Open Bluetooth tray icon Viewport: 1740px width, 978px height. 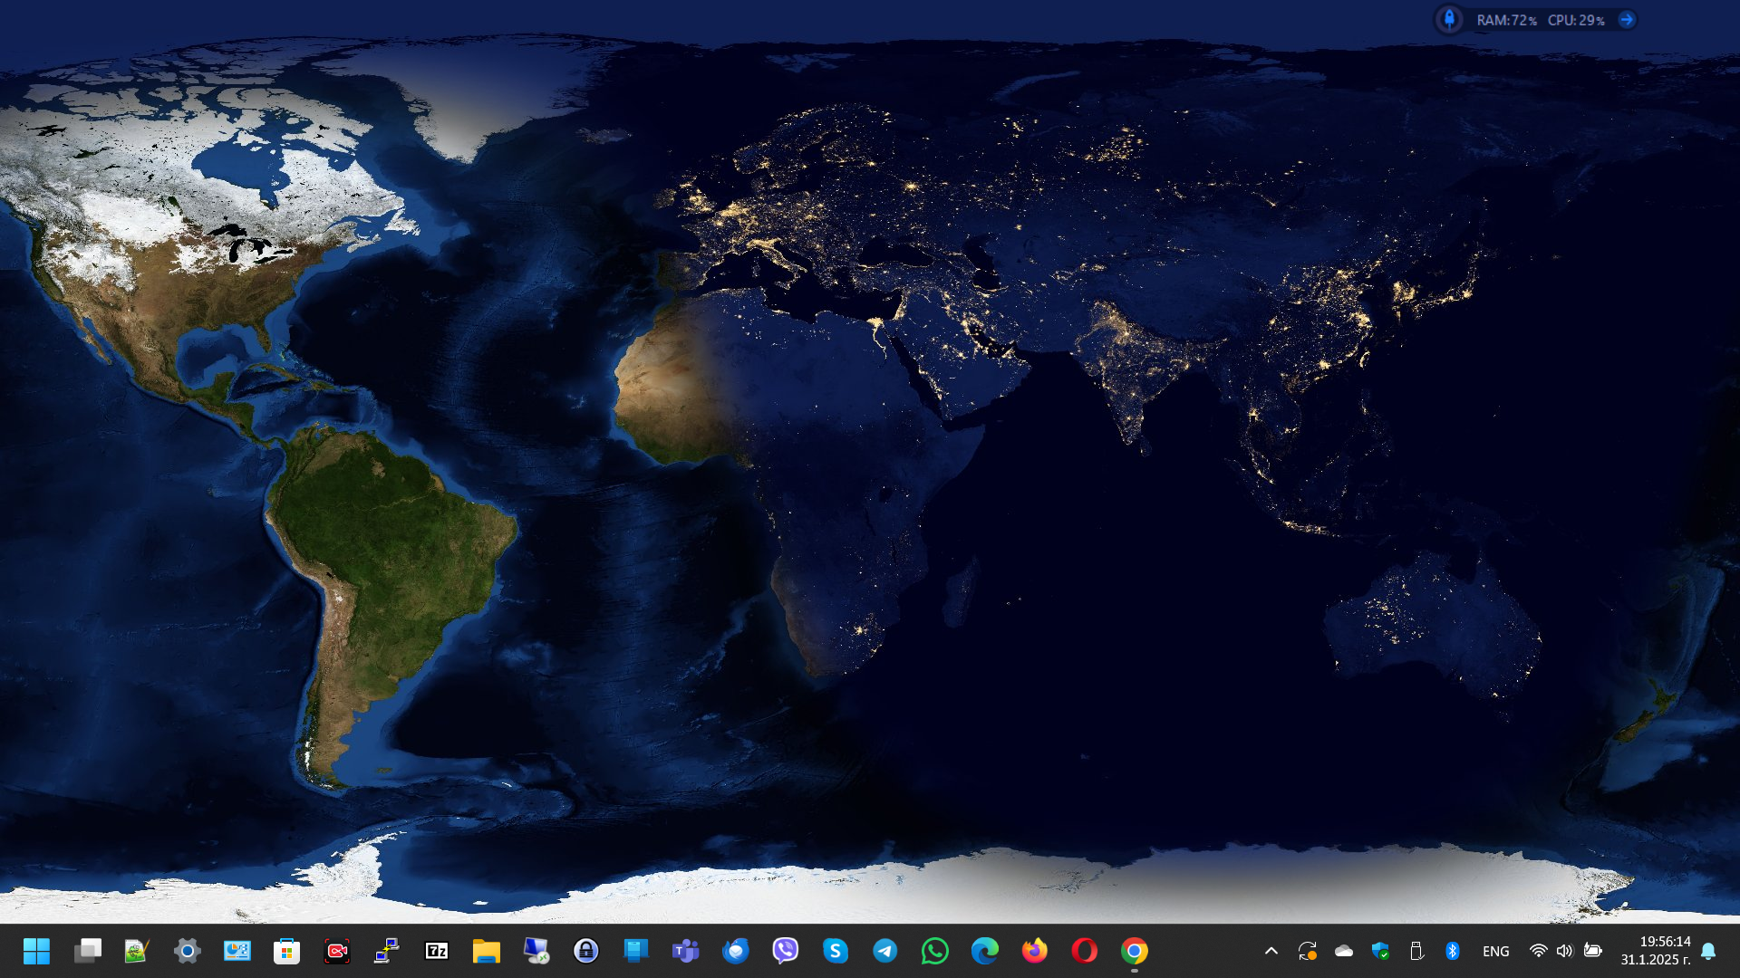[x=1452, y=951]
